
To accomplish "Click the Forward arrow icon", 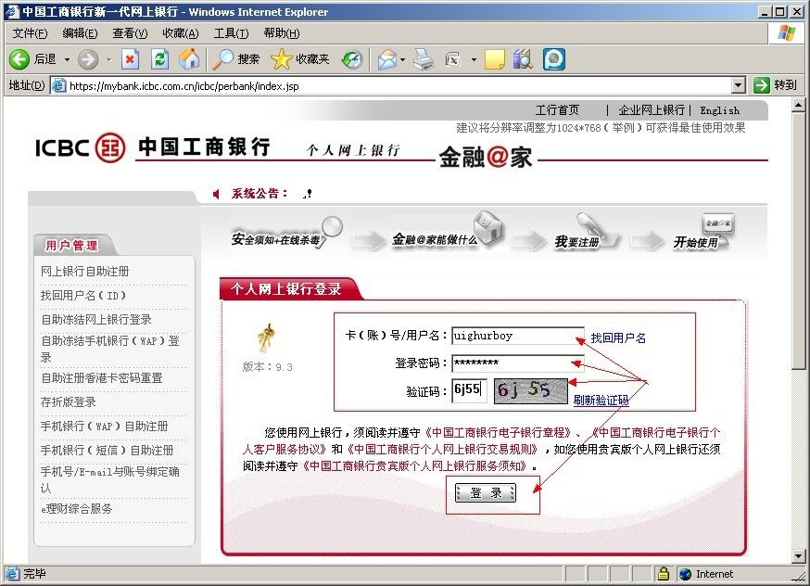I will click(88, 59).
